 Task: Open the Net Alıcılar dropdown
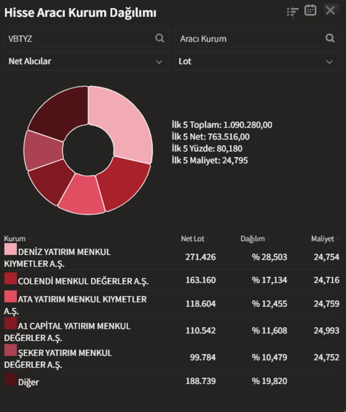[x=86, y=61]
